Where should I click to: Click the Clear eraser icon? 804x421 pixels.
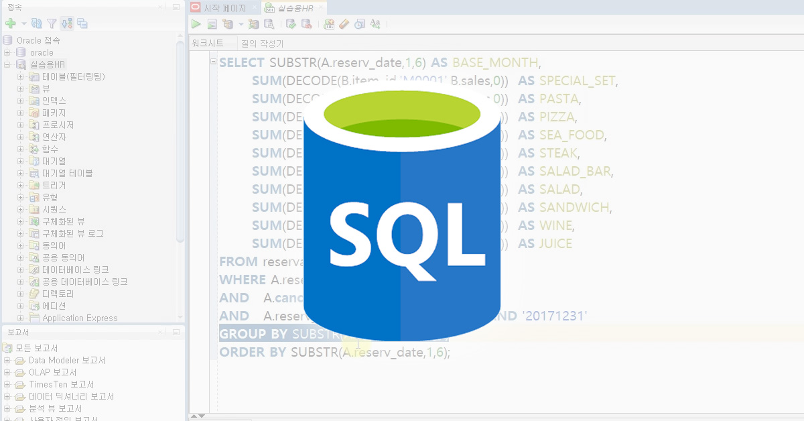344,23
